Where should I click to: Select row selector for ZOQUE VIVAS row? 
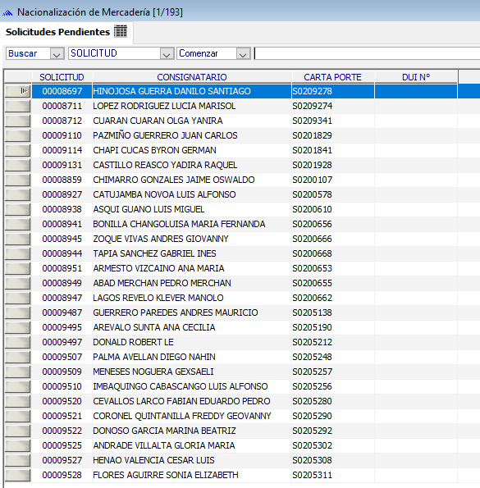tap(18, 239)
